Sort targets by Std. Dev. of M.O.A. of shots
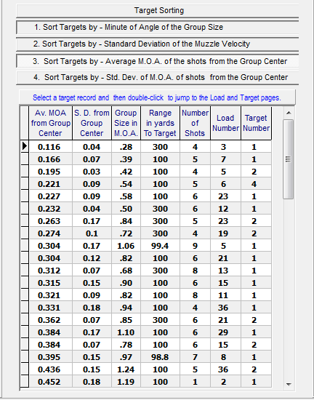Viewport: 314px width, 400px height. [157, 77]
